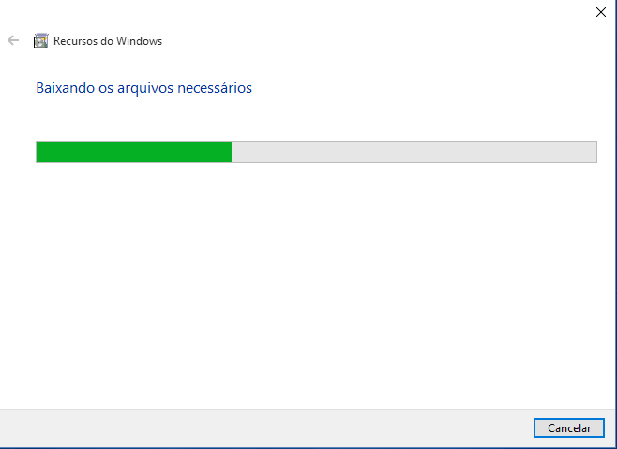Screen dimensions: 617x449
Task: Click the word "Windows" in the title
Action: click(140, 41)
